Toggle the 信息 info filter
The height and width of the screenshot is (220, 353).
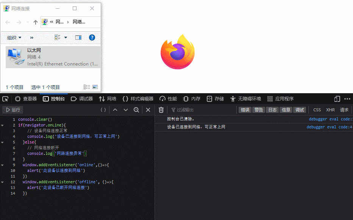[286, 110]
